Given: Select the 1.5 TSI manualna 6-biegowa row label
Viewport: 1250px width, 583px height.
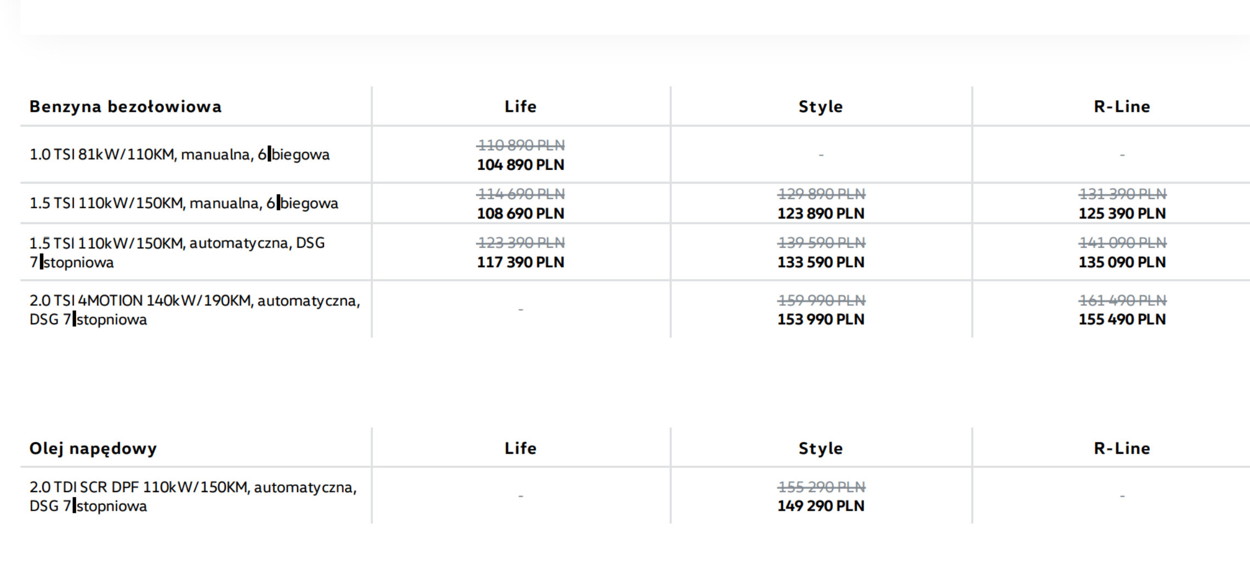Looking at the screenshot, I should pos(184,203).
